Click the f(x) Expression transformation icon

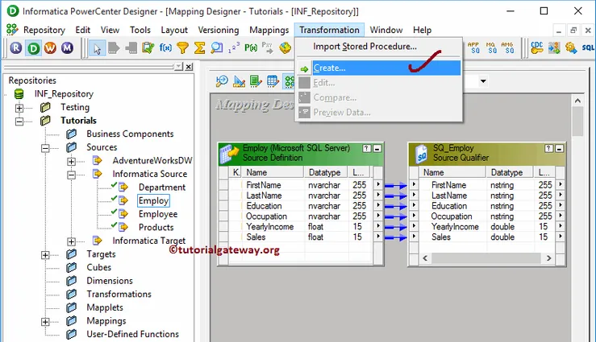click(165, 47)
